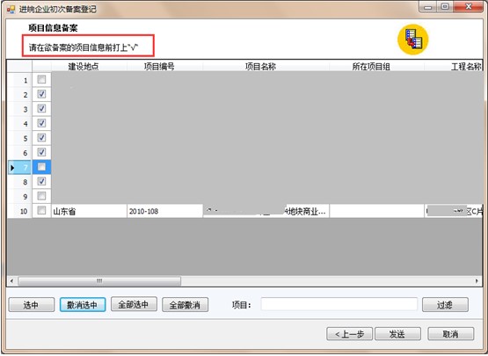
Task: Click the 项目 filter text field
Action: (339, 304)
